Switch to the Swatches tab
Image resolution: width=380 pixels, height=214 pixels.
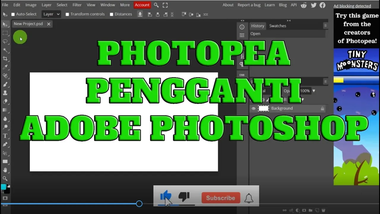(278, 26)
